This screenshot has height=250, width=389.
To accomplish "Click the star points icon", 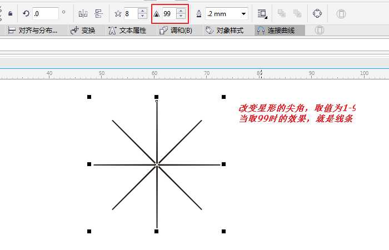I will (x=118, y=13).
